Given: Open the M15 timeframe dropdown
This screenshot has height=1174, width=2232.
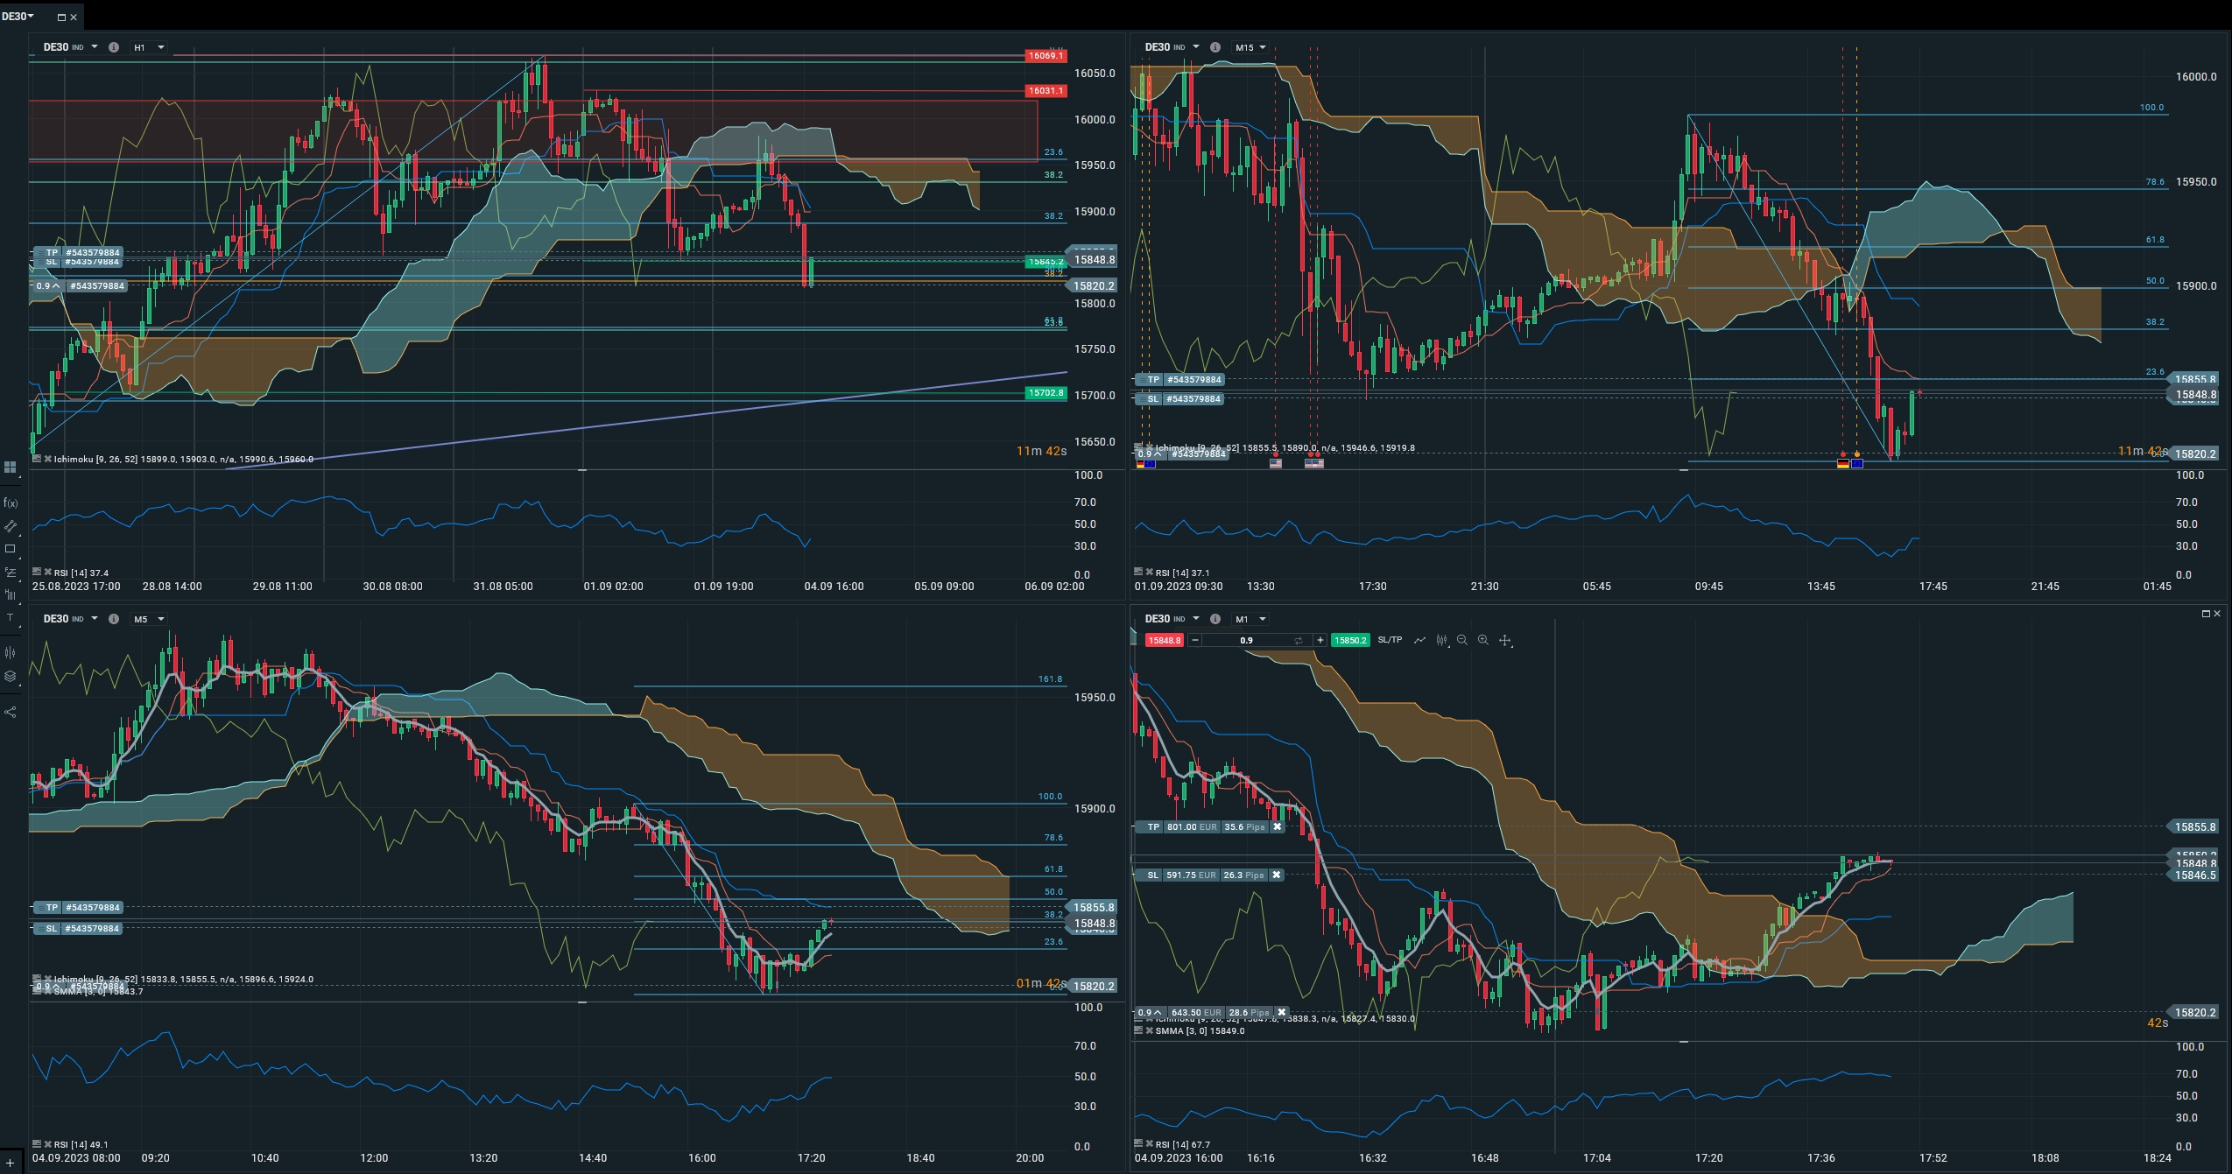Looking at the screenshot, I should click(x=1250, y=47).
